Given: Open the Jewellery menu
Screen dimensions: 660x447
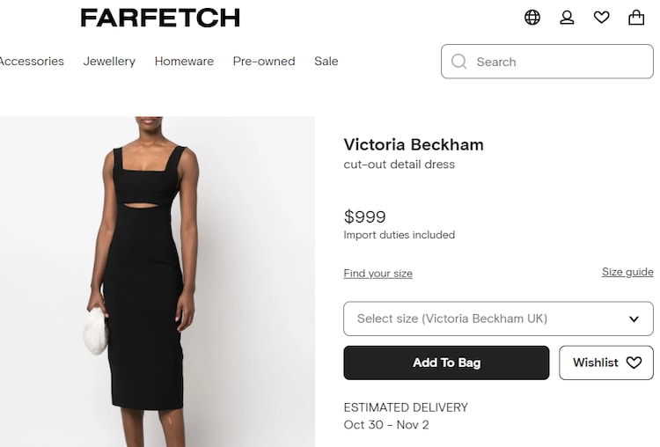Looking at the screenshot, I should coord(109,62).
